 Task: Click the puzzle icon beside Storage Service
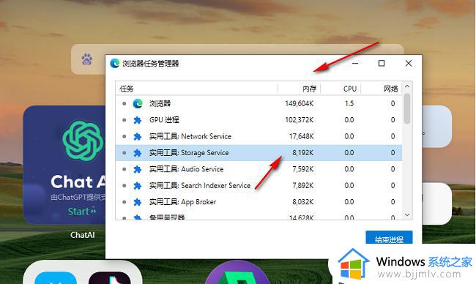pos(138,153)
